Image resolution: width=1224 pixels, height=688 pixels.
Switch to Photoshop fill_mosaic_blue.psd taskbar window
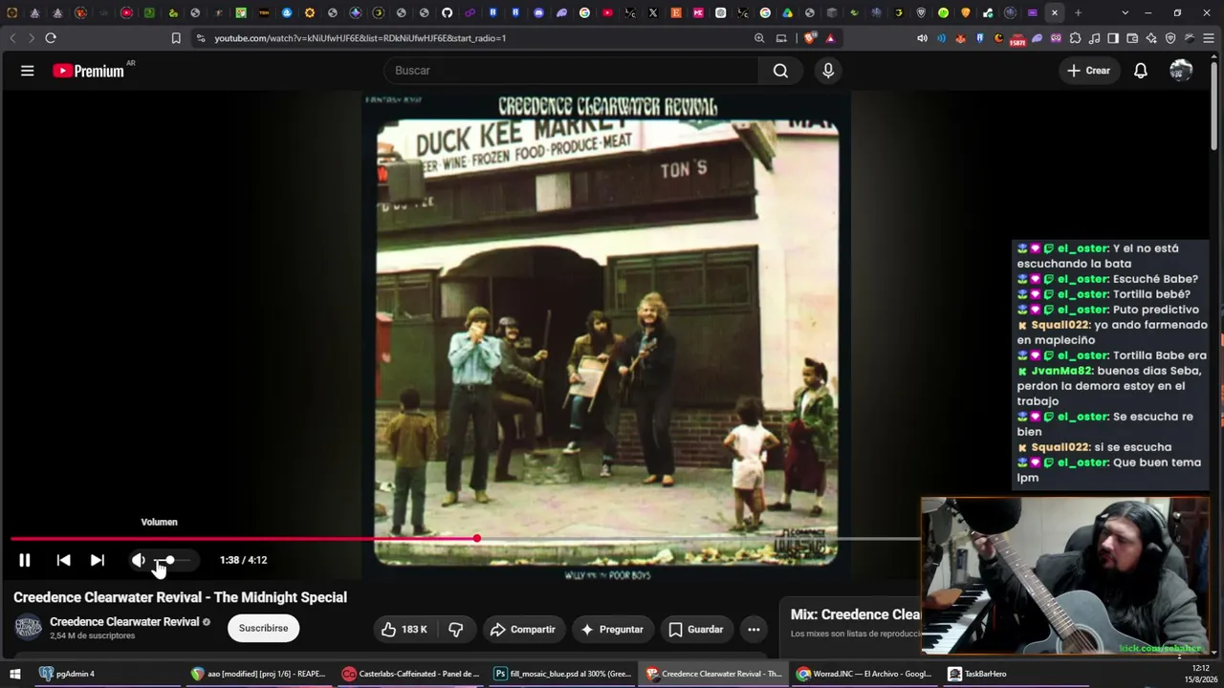[x=562, y=674]
